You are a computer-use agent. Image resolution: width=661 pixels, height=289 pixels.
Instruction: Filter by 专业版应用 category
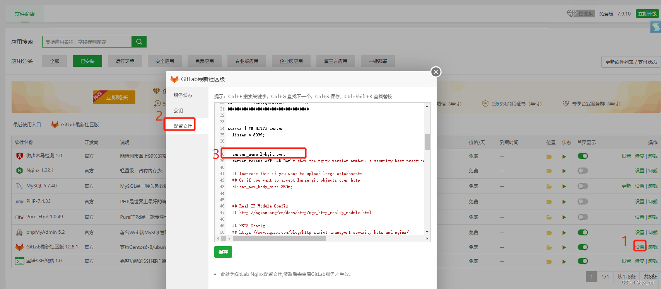[247, 61]
